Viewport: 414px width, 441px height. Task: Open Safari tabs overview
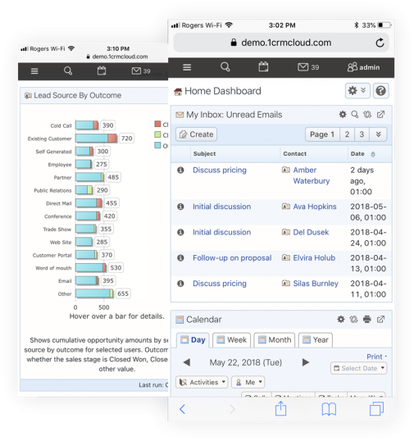pyautogui.click(x=376, y=409)
